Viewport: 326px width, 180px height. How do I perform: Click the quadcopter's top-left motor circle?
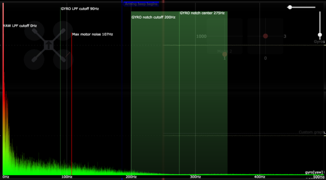34,31
